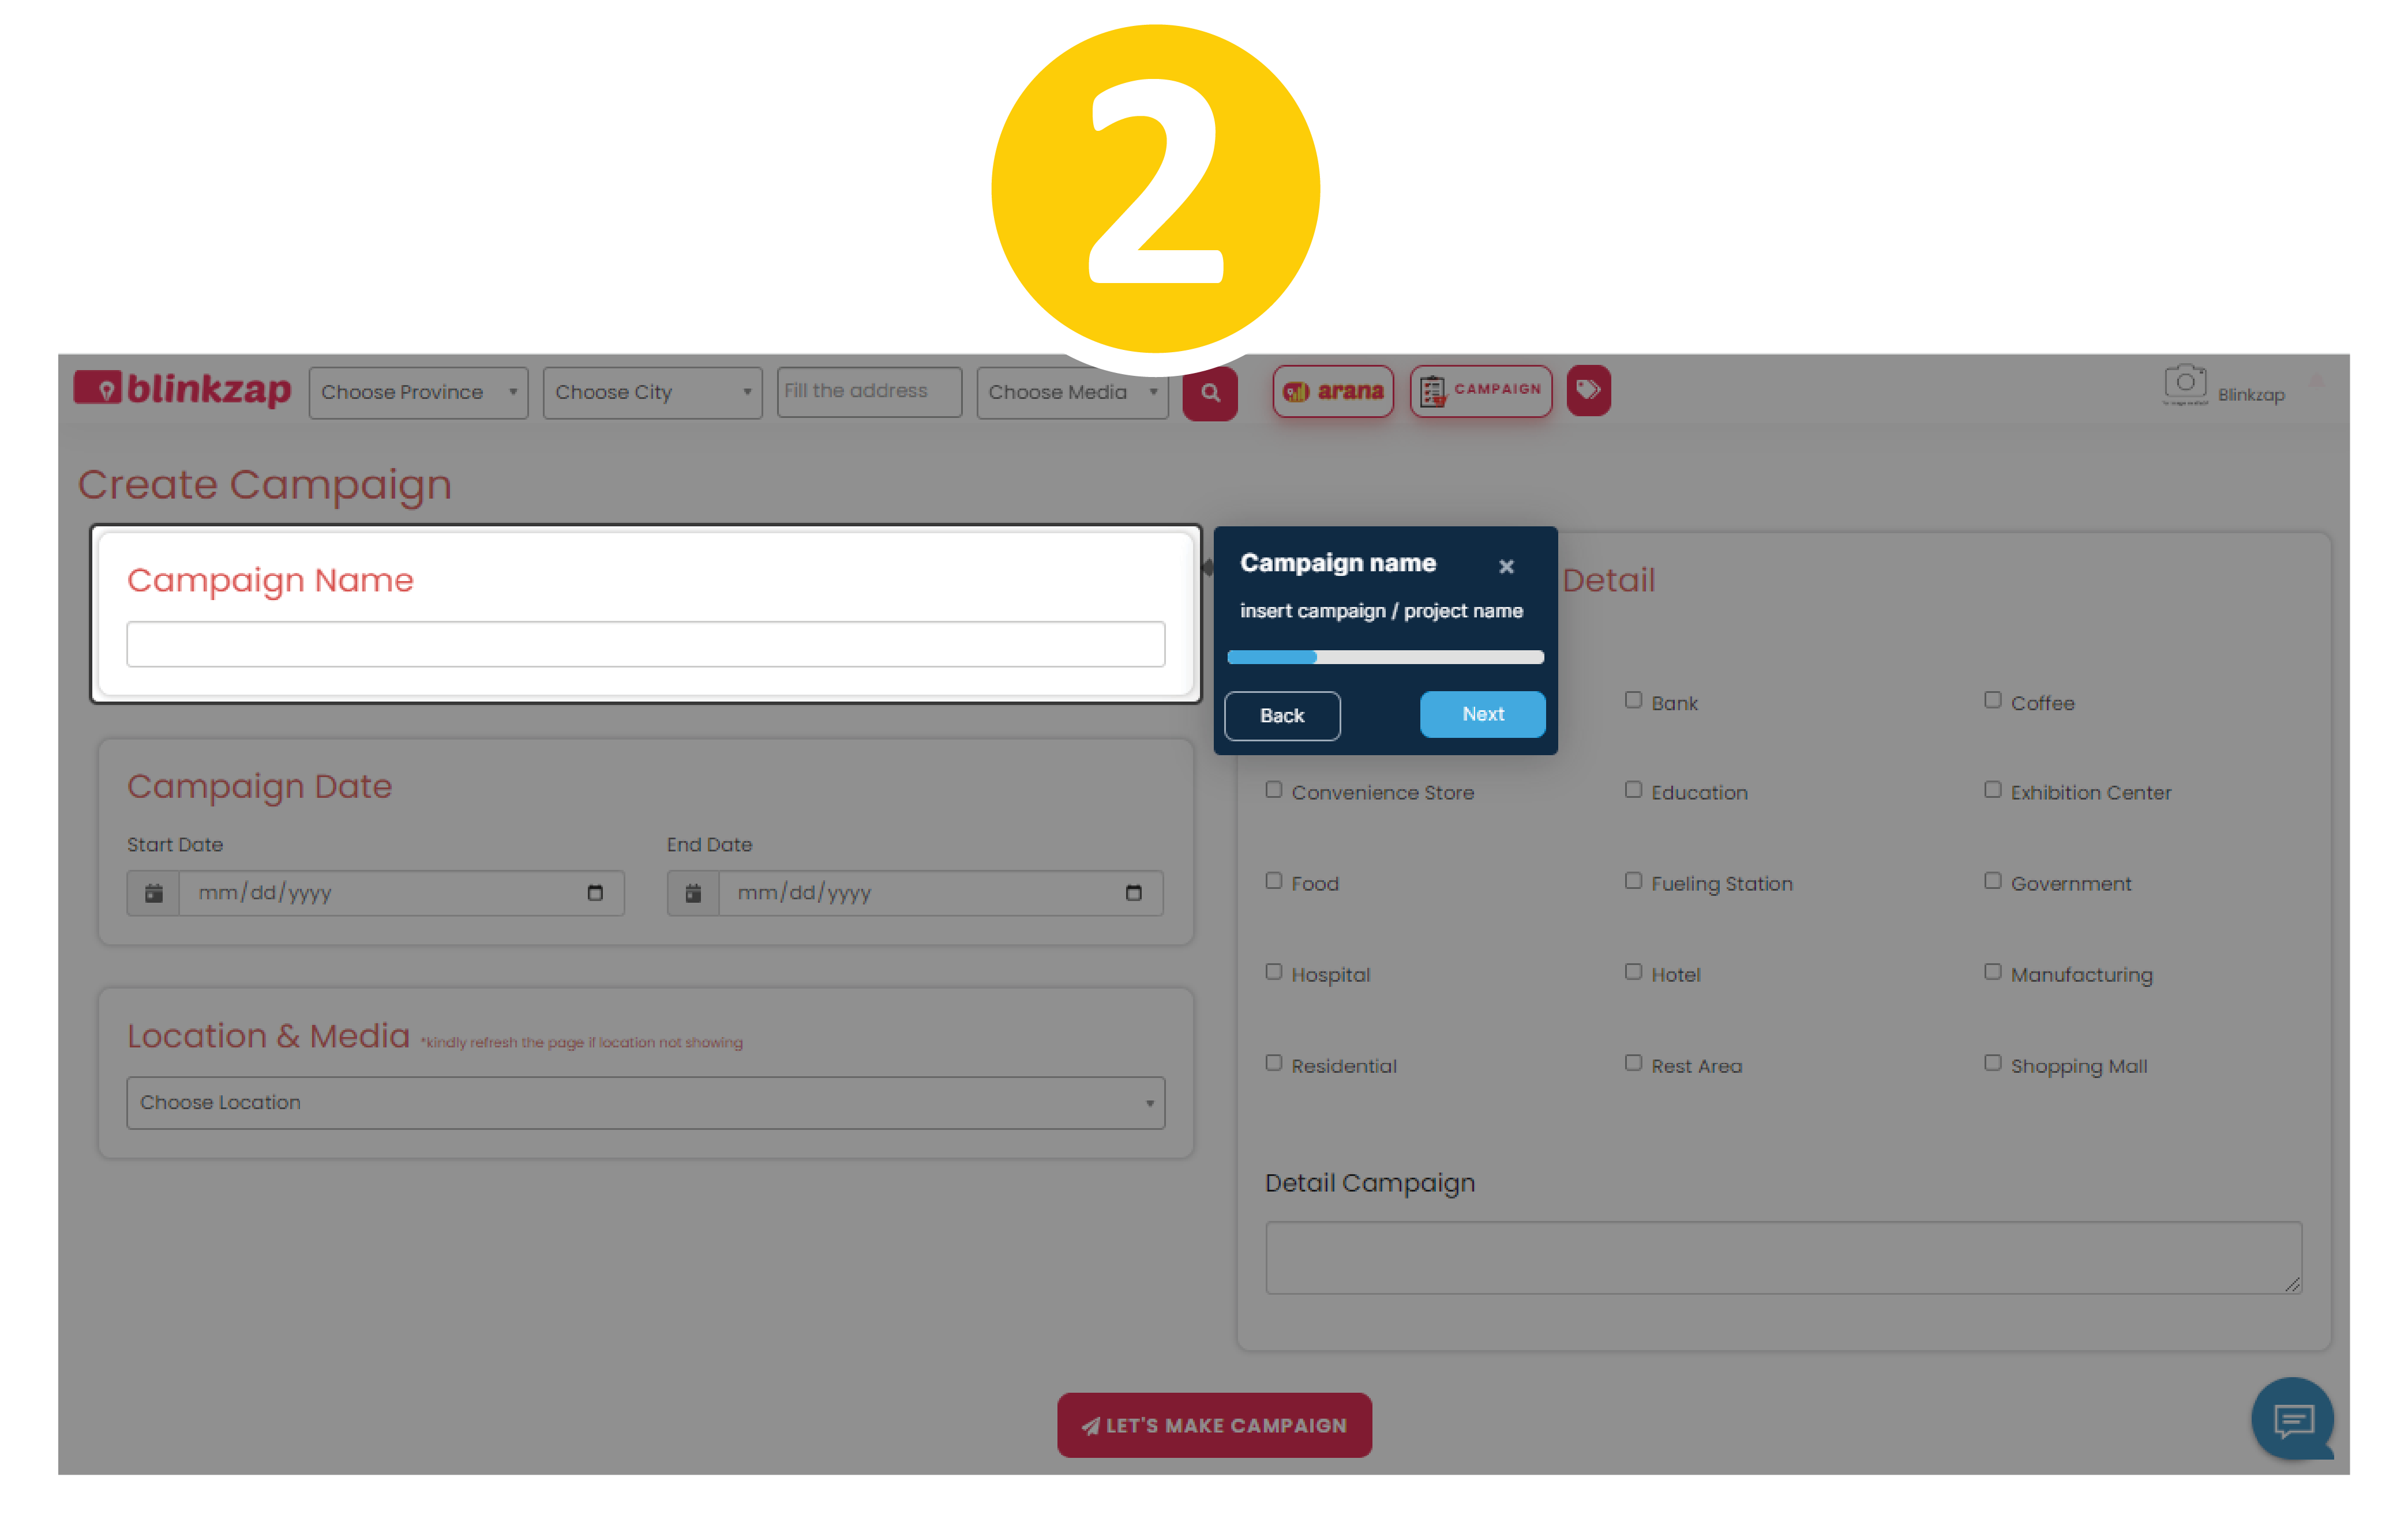Open the arana button in header
The height and width of the screenshot is (1538, 2408).
pyautogui.click(x=1333, y=391)
